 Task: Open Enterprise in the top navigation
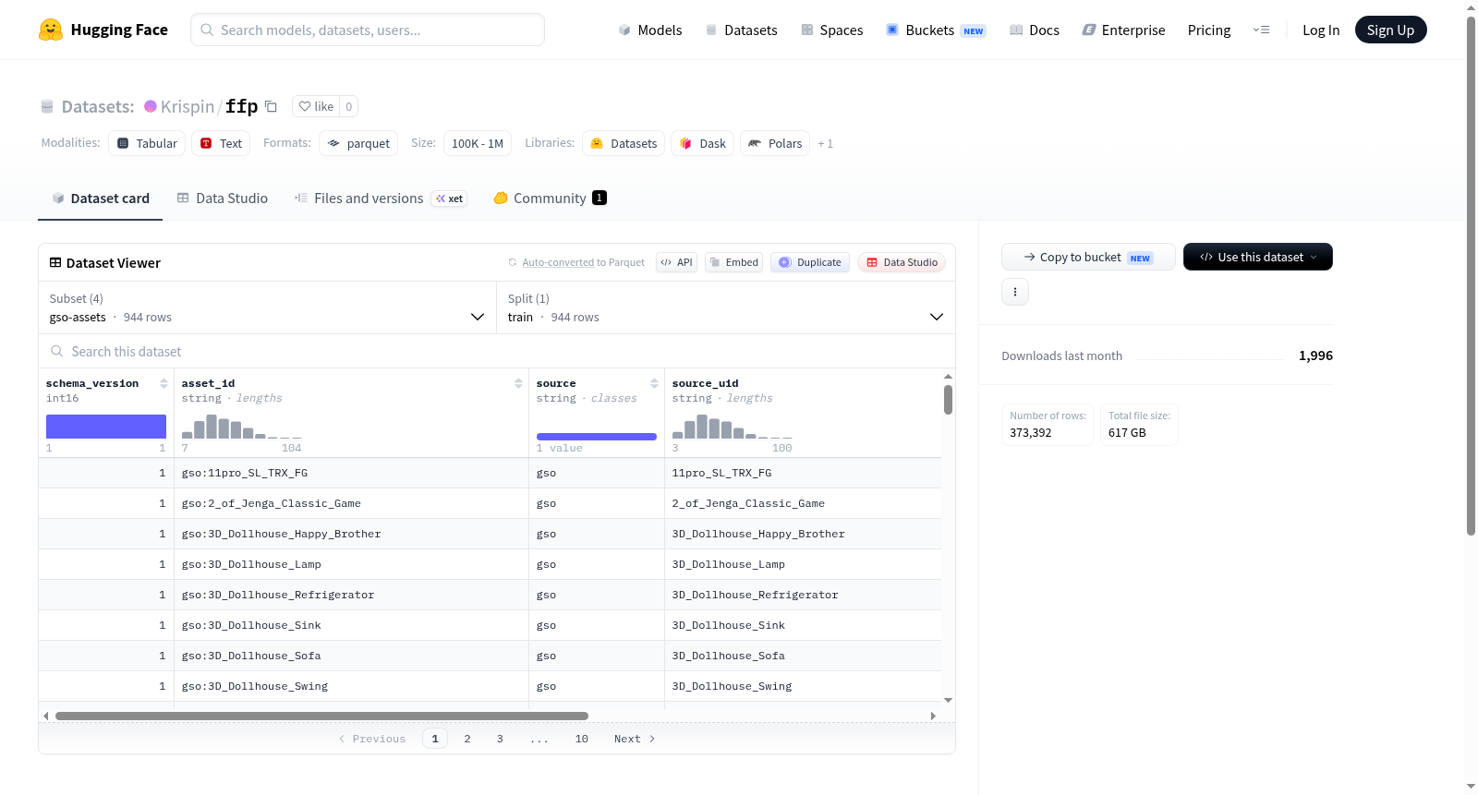point(1124,30)
